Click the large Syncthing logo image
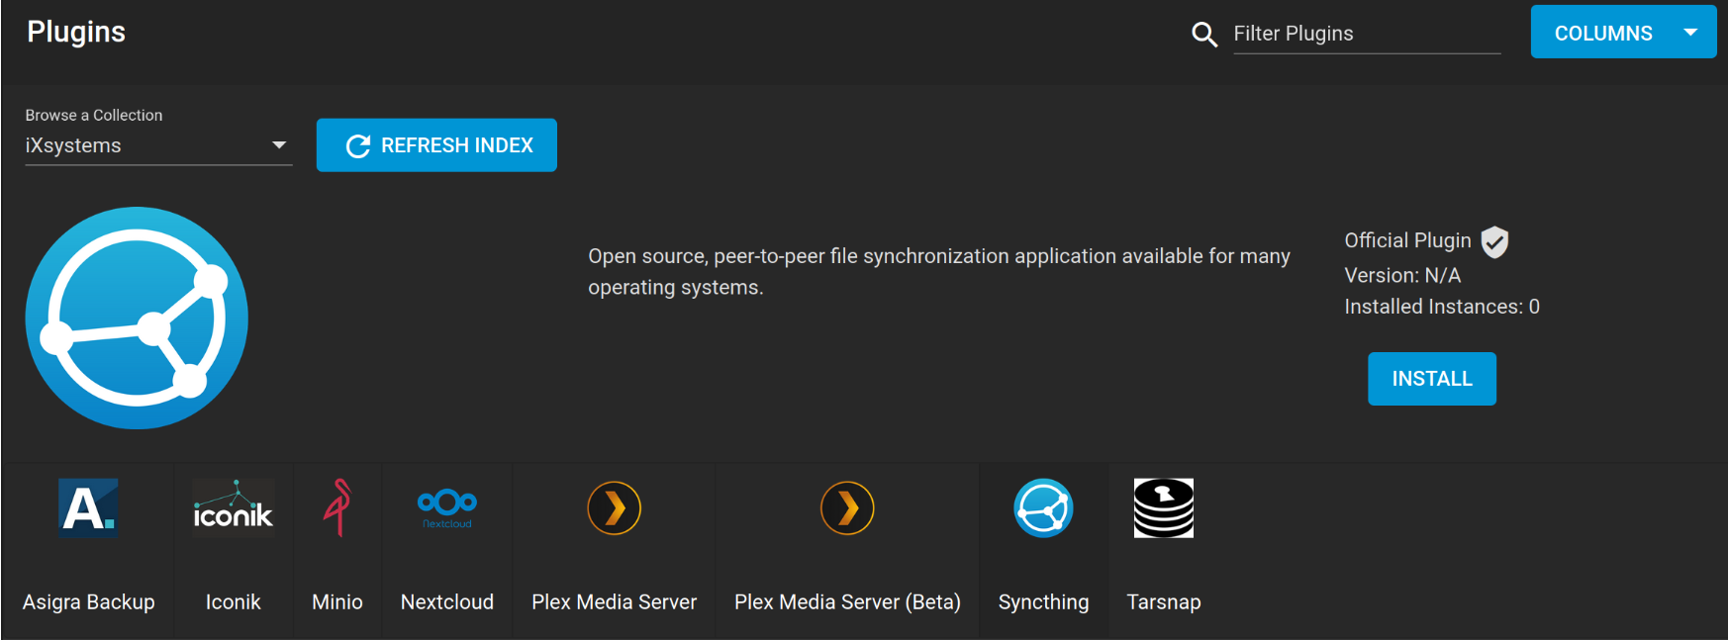The width and height of the screenshot is (1728, 640). point(137,318)
